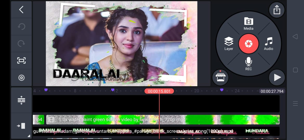Screen dimensions: 304x140
Task: Open the Audio browser
Action: 268,44
